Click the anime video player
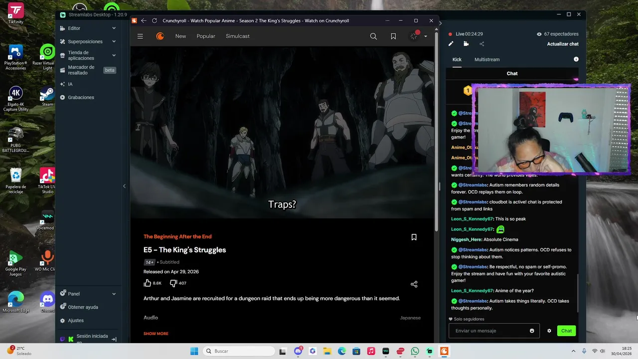638x359 pixels. coord(282,132)
